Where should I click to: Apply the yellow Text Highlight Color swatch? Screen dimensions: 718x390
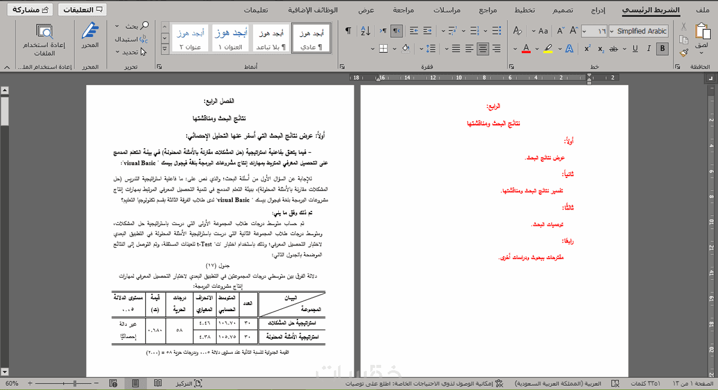(548, 48)
